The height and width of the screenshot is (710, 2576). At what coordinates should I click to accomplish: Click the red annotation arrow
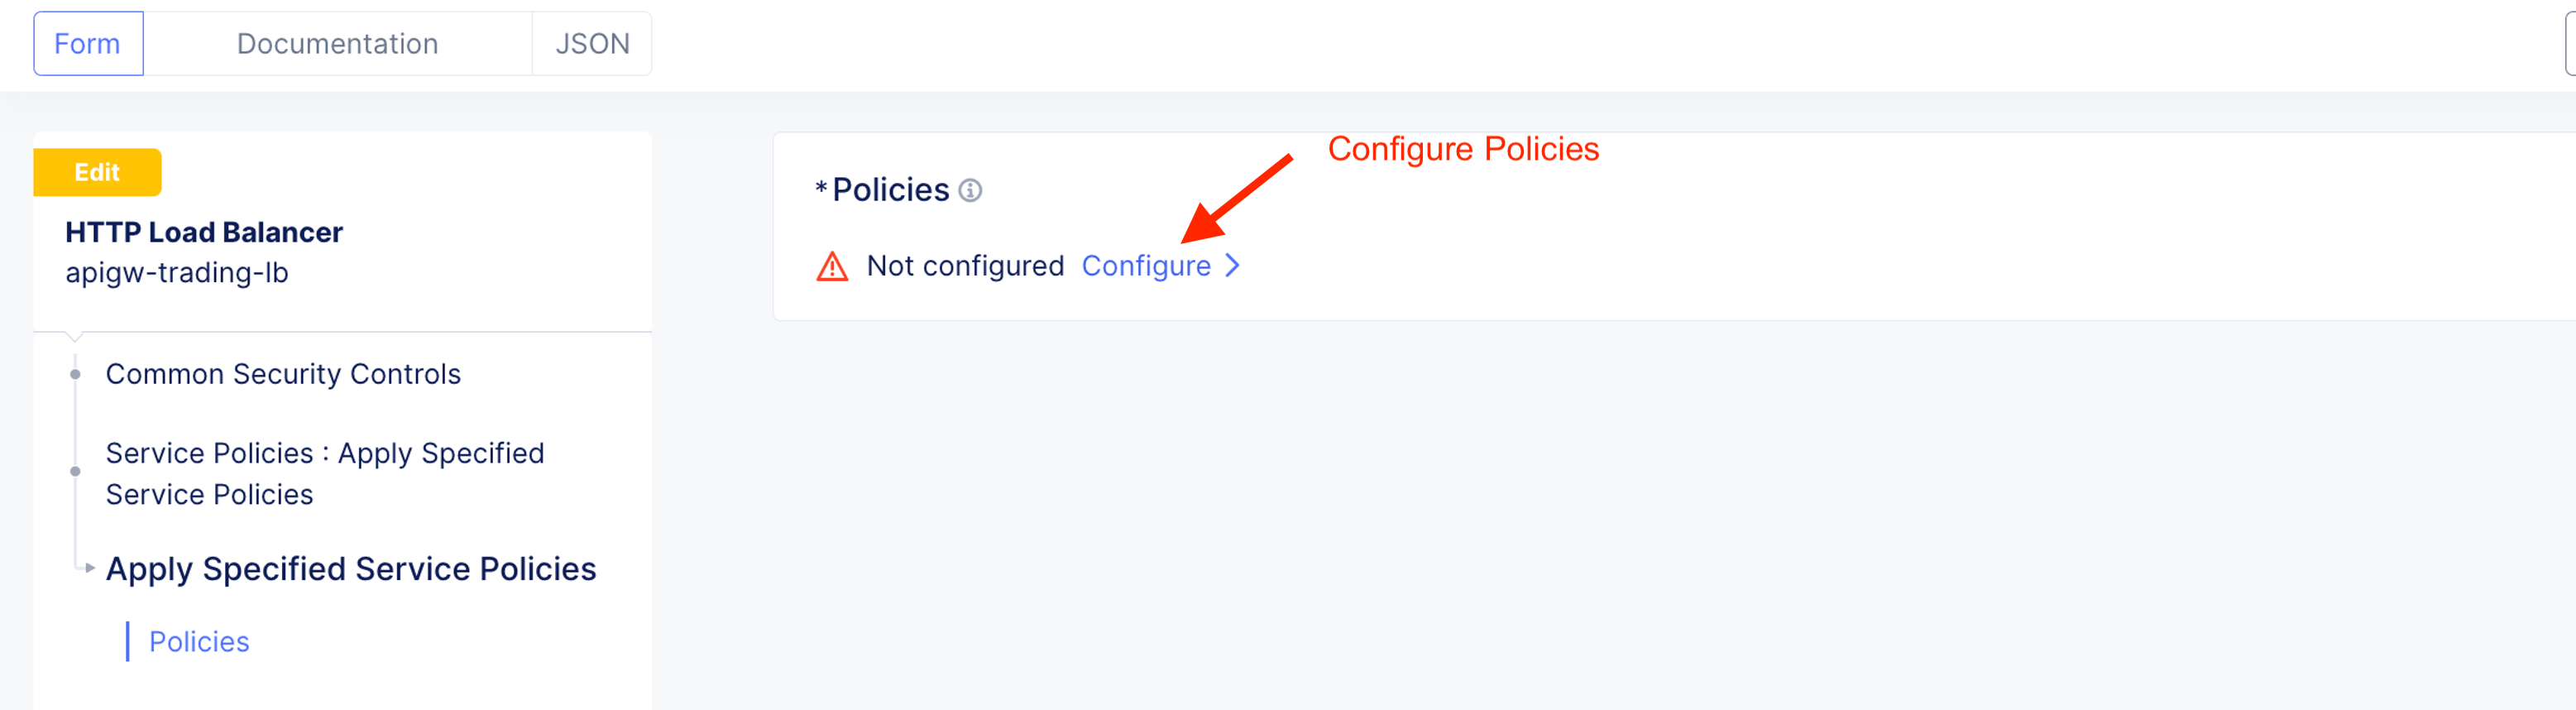[1236, 198]
